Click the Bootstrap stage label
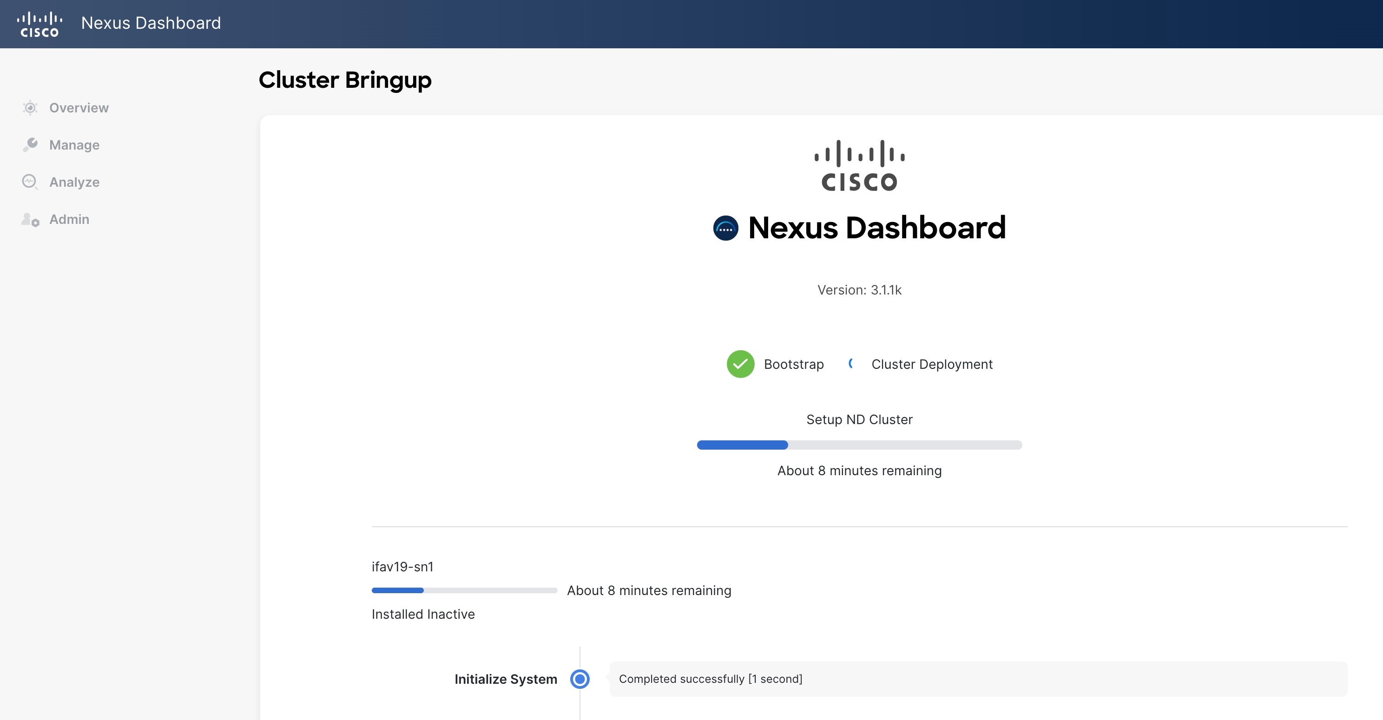The width and height of the screenshot is (1383, 720). tap(794, 364)
